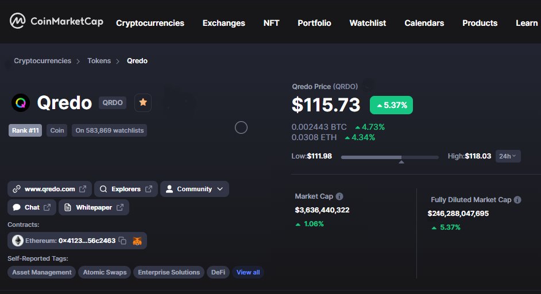Click the MetaMask fox icon
The image size is (541, 294).
137,241
